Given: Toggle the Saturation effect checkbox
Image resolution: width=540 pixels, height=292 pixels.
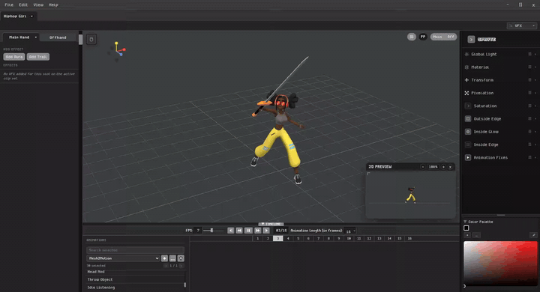Looking at the screenshot, I should [x=468, y=106].
